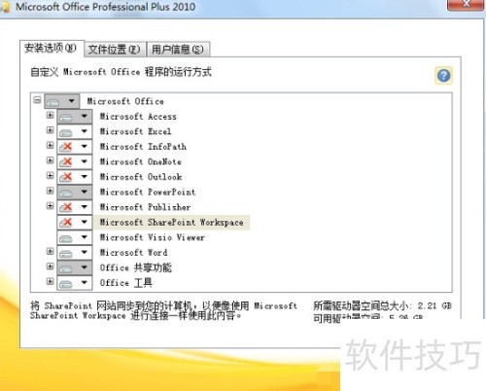Switch to the 文件位置 tab
Viewport: 486px width, 391px height.
(x=115, y=50)
